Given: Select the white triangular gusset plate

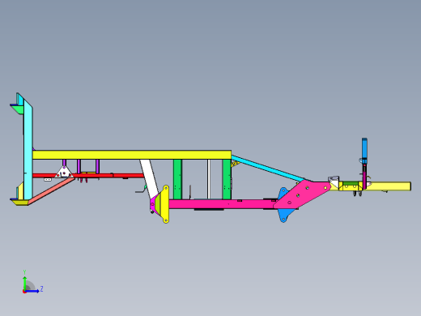Looking at the screenshot, I should (x=64, y=172).
